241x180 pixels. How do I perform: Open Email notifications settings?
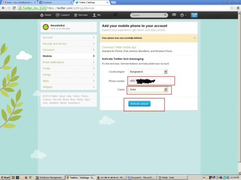tap(69, 62)
